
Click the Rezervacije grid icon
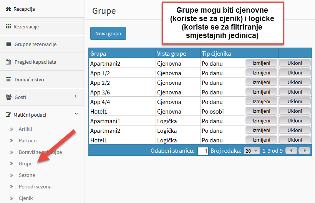pos(8,26)
